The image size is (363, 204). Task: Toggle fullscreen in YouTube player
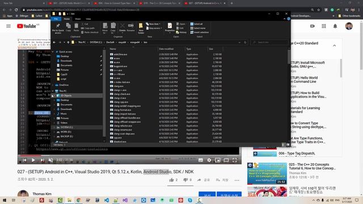(x=234, y=160)
